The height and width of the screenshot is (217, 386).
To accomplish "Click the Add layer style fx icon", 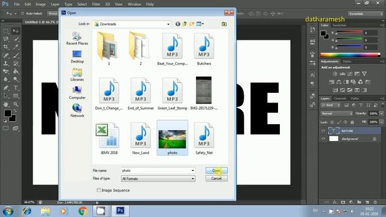I will click(x=335, y=203).
